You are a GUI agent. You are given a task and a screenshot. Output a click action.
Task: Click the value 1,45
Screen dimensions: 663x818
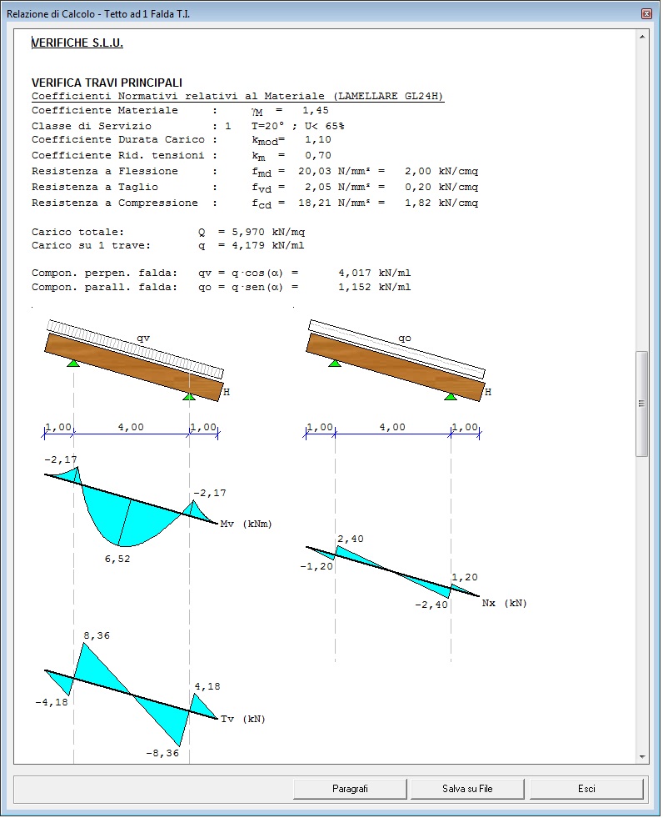tap(316, 110)
